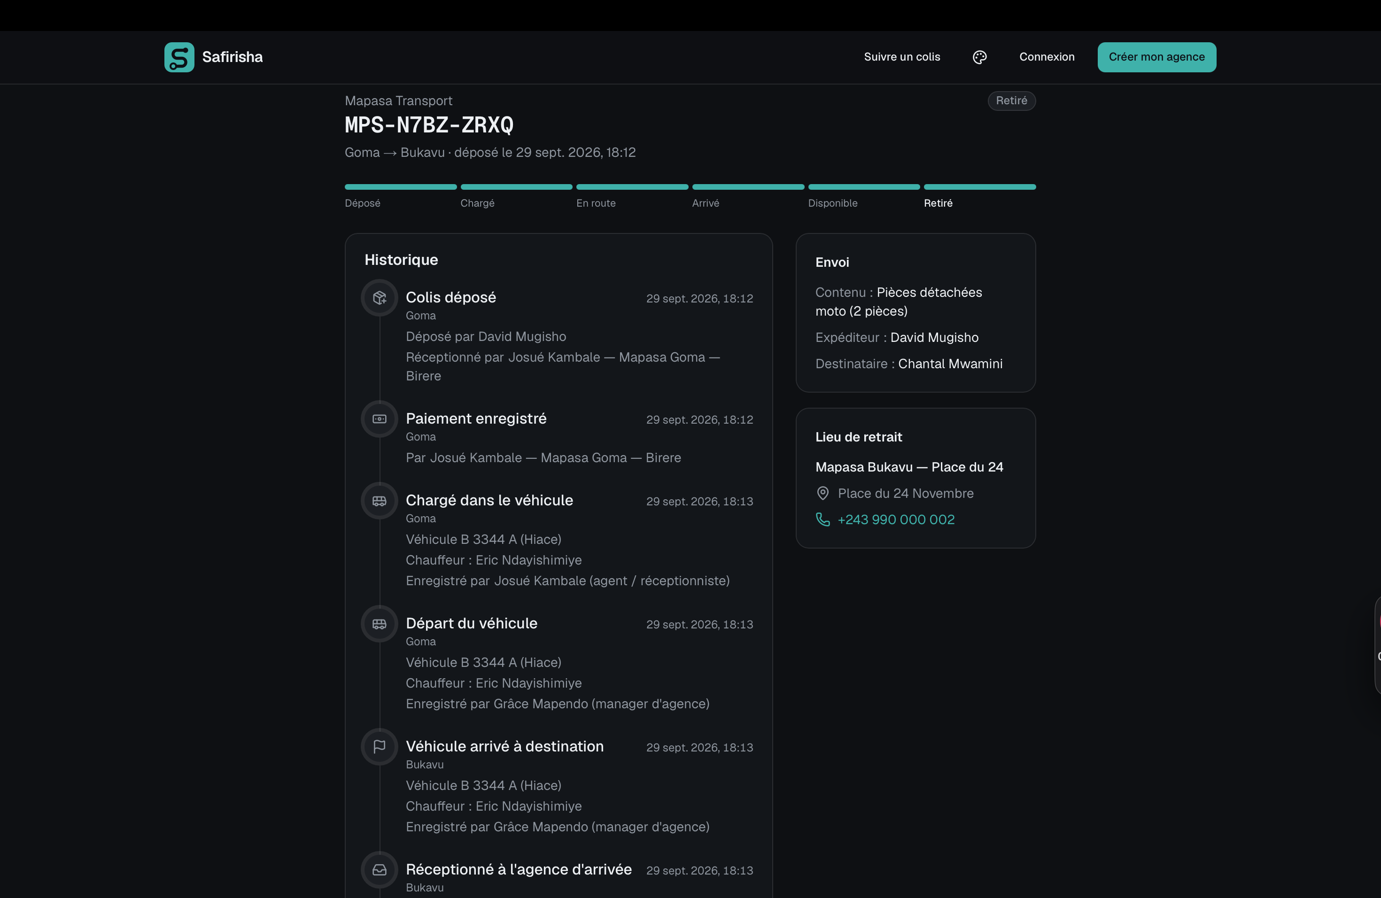Click the phone icon in Lieu de retrait
This screenshot has width=1381, height=898.
[x=823, y=519]
